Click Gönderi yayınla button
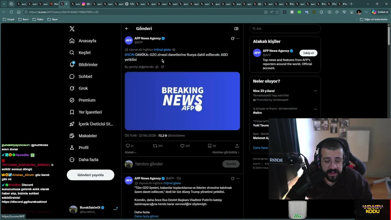 click(x=90, y=175)
